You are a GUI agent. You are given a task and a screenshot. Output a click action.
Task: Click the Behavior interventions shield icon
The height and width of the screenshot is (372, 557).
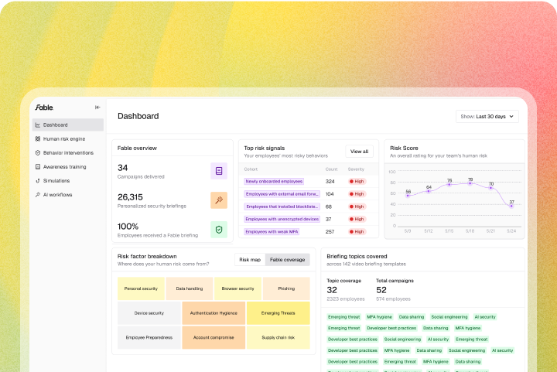pos(38,152)
